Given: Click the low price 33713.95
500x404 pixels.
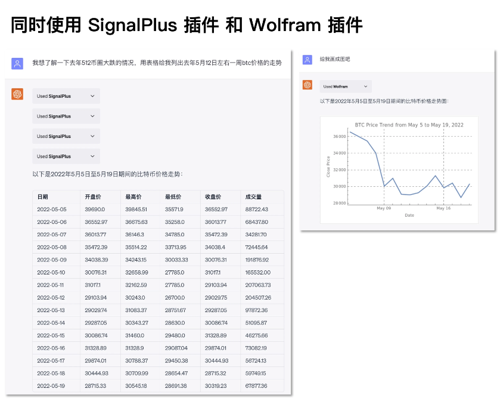Looking at the screenshot, I should (x=175, y=247).
